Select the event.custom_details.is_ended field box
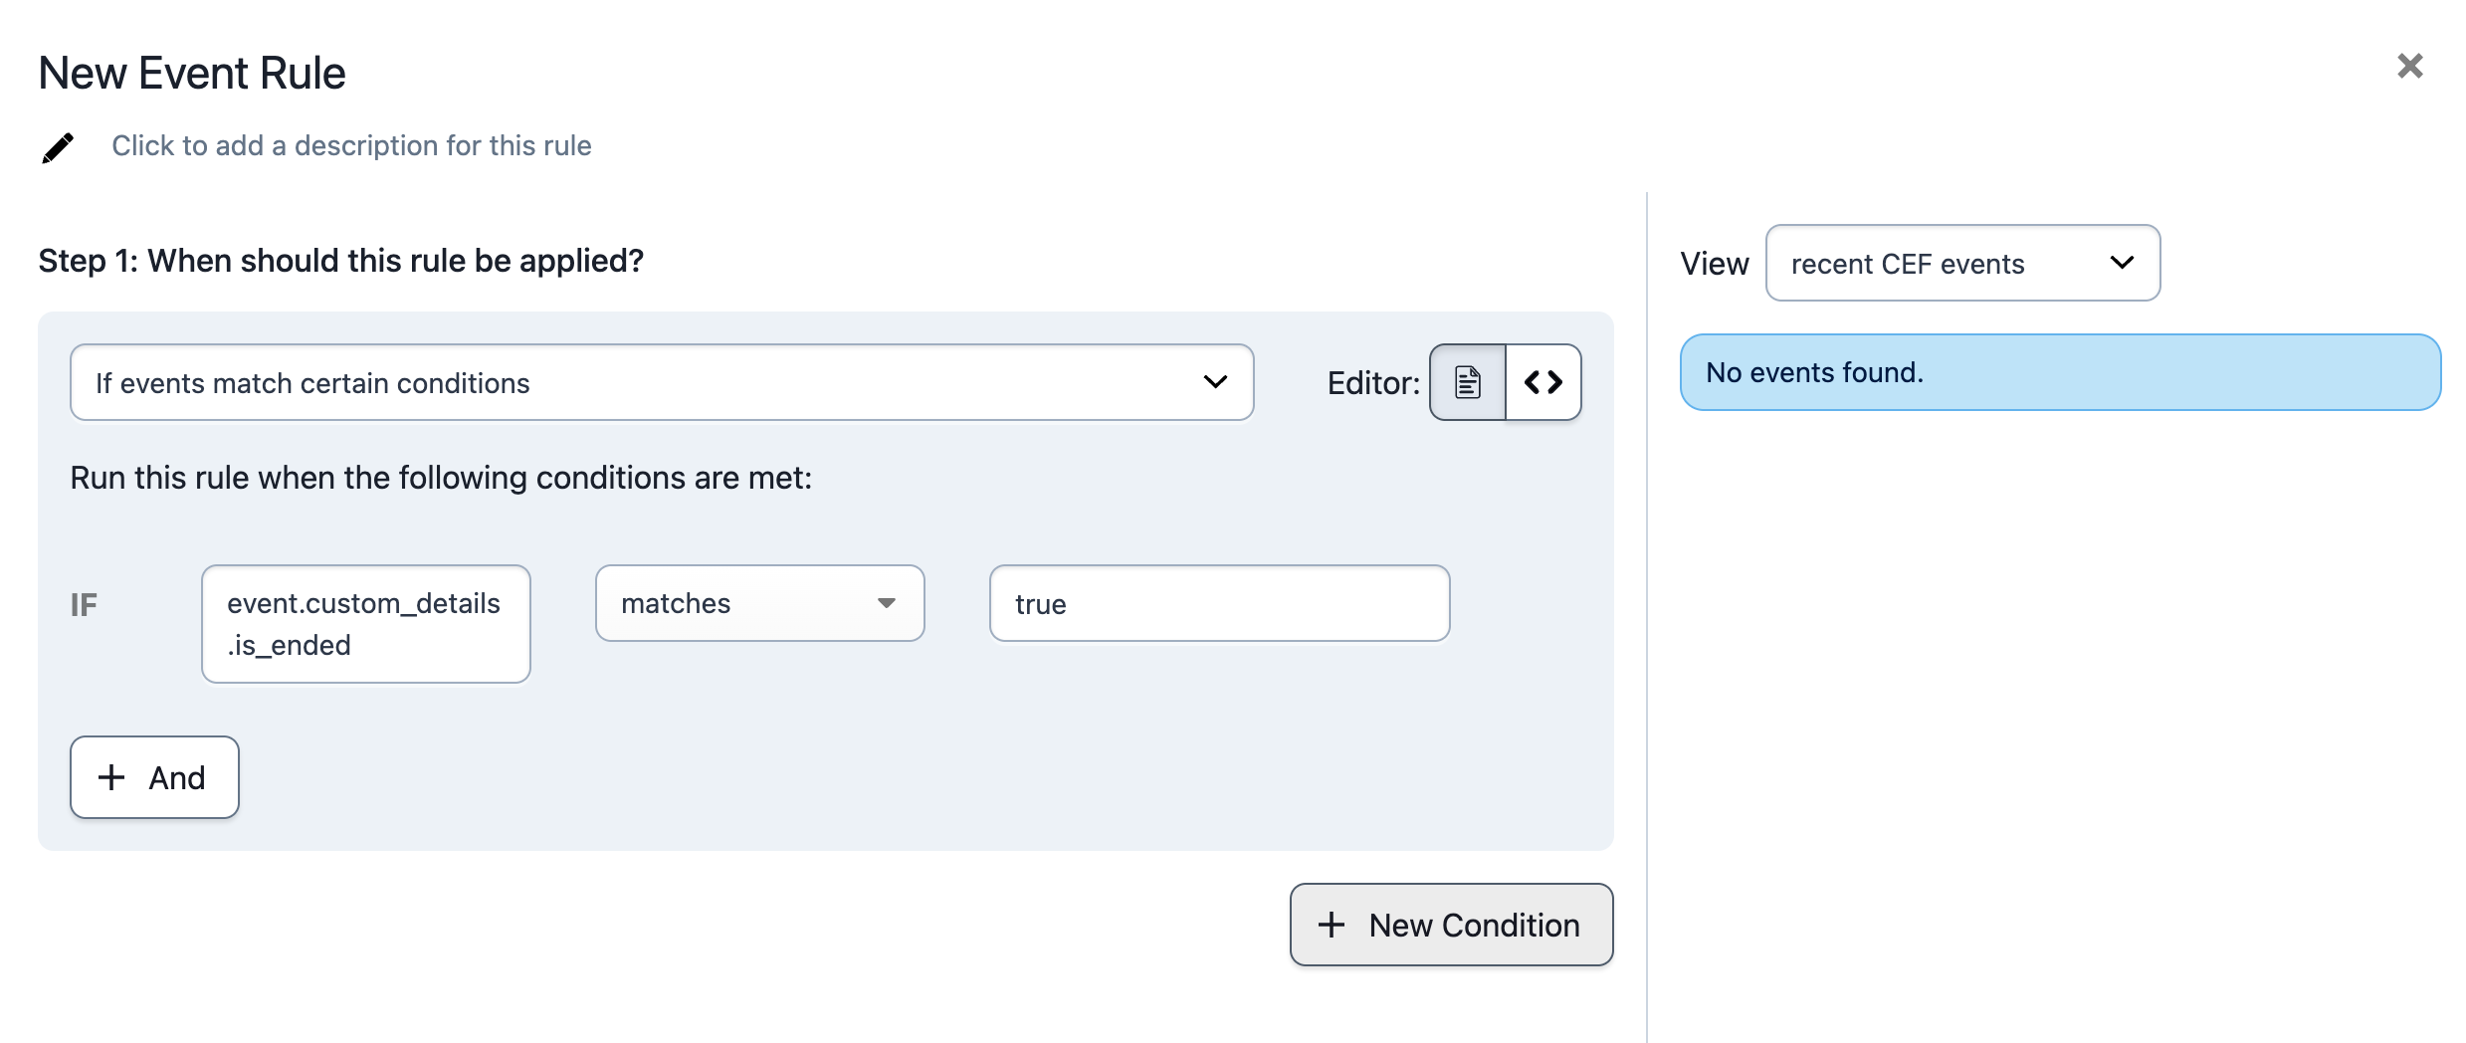Screen dimensions: 2466x1043 tap(365, 624)
